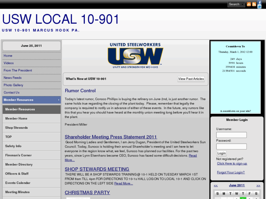Open Meeting Minutes in member submenu
The width and height of the screenshot is (266, 199).
[x=31, y=192]
